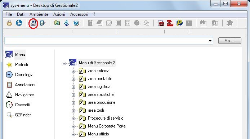The width and height of the screenshot is (250, 139).
Task: Select the area contabile tree item
Action: (x=100, y=79)
